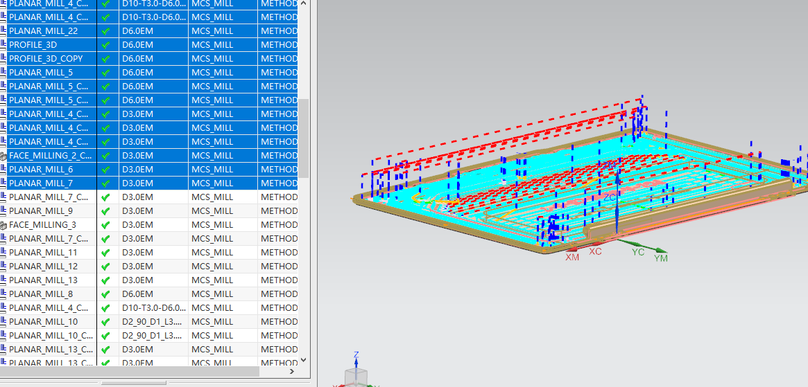Click the horizontal scrollbar right arrow
The image size is (808, 387).
[292, 371]
